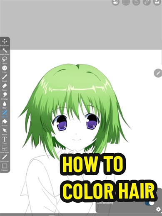Toggle the Anti-aliasing switch
Screen dimensions: 162x216
point(150,203)
